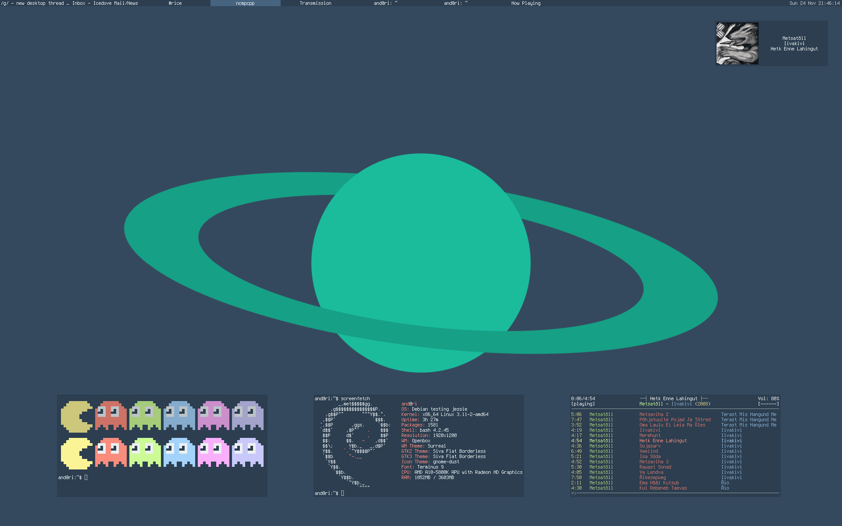Switch to the ncmpcpp taskbar tab
The width and height of the screenshot is (842, 526).
[x=245, y=3]
